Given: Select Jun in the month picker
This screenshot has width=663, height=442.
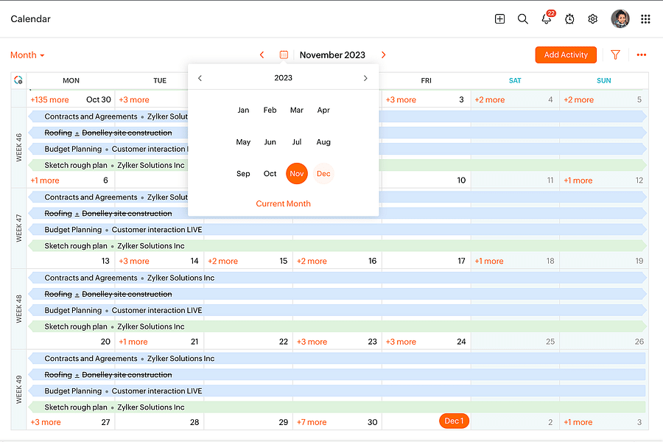Looking at the screenshot, I should pos(270,141).
